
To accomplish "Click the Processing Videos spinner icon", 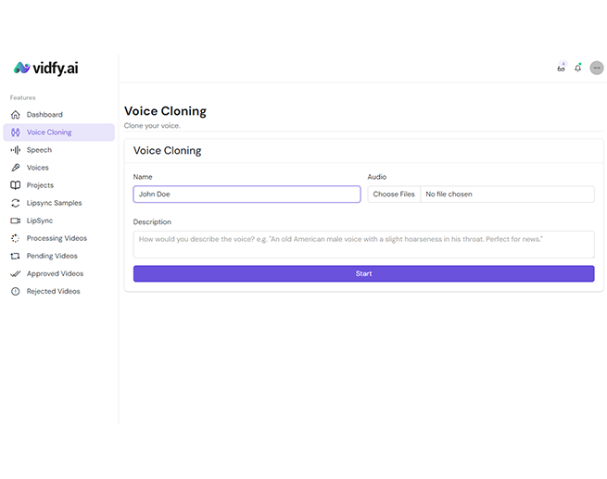I will pos(16,238).
